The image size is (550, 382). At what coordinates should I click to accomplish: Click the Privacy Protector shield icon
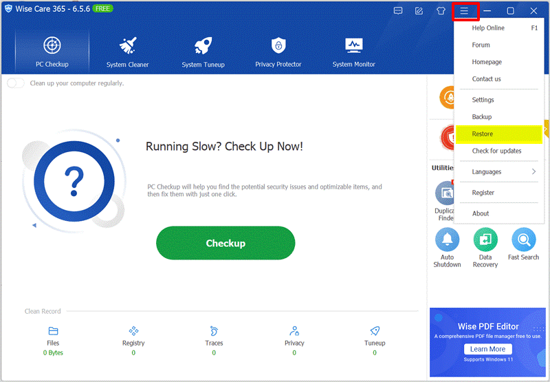pos(278,45)
